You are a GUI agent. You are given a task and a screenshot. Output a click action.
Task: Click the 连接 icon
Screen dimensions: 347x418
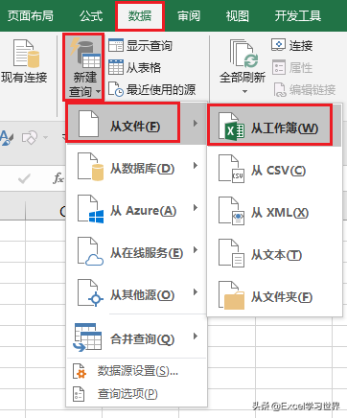coord(278,45)
